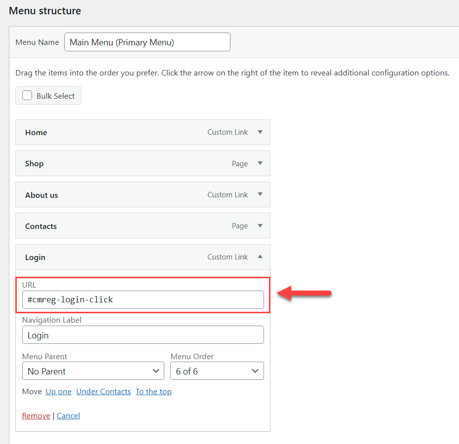The height and width of the screenshot is (444, 459).
Task: Remove the Login menu item
Action: click(36, 415)
